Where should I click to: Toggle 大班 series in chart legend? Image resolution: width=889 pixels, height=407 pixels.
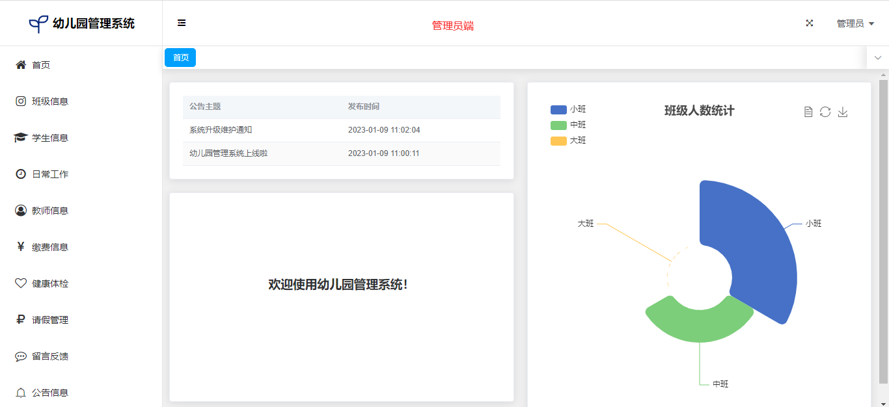pyautogui.click(x=568, y=140)
